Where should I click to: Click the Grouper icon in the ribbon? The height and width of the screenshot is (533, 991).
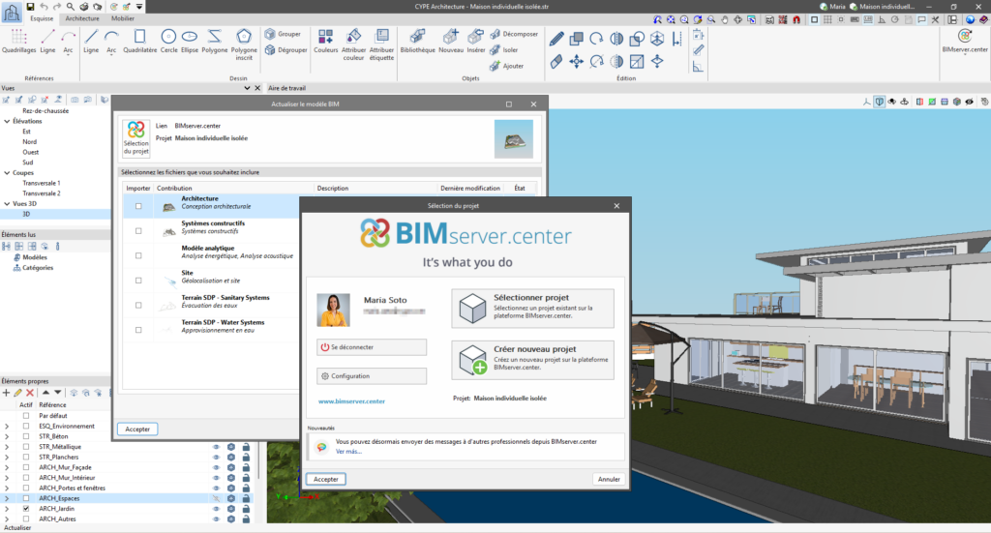[x=270, y=34]
